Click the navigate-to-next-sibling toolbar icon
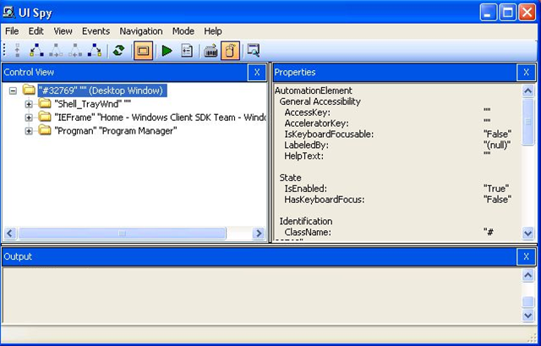The height and width of the screenshot is (346, 541). tap(56, 51)
